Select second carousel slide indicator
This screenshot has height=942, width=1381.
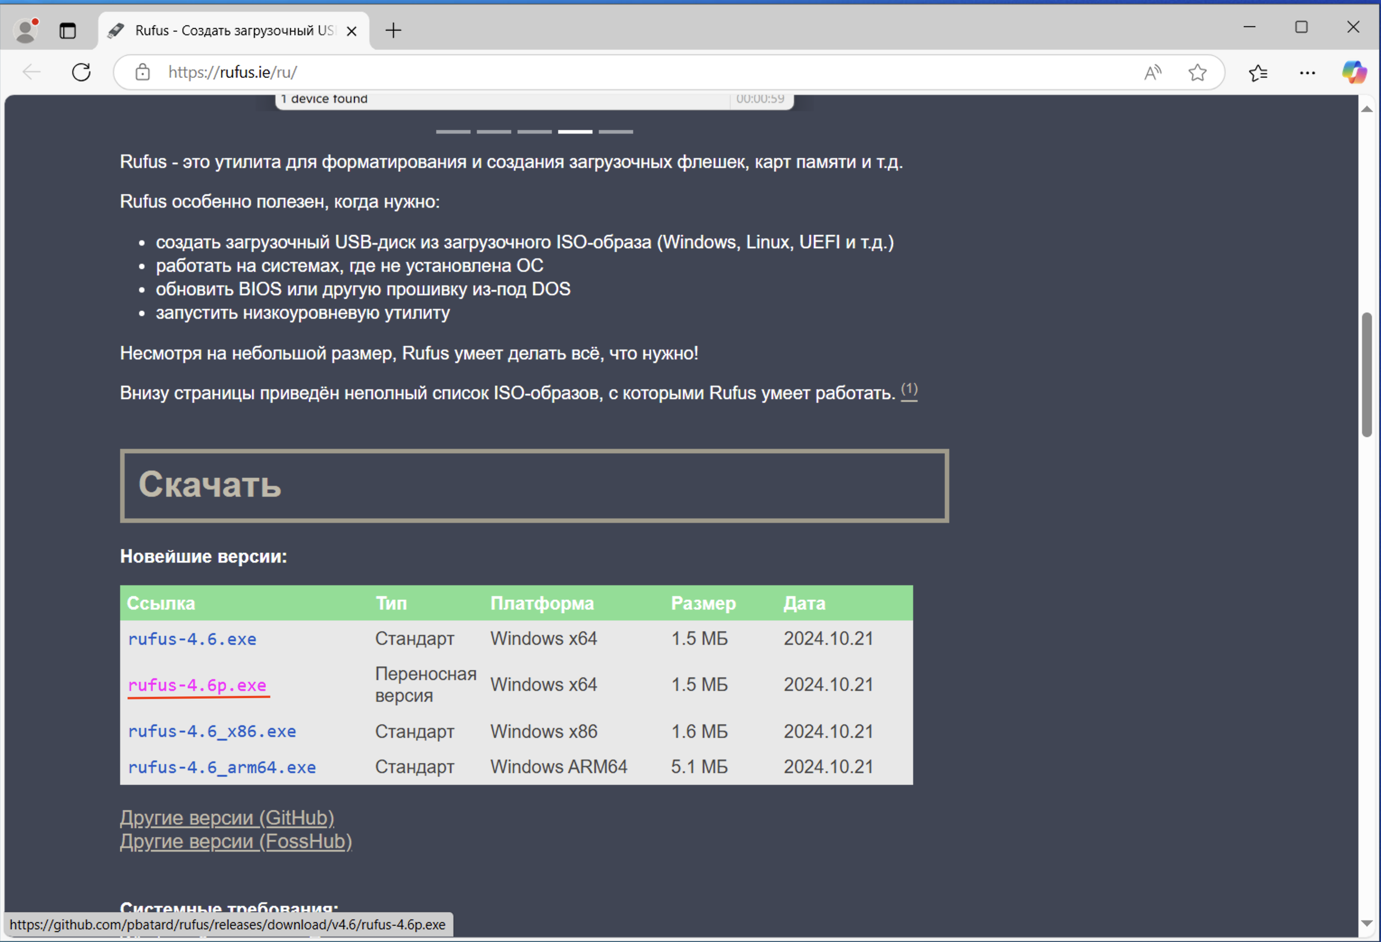click(x=494, y=132)
